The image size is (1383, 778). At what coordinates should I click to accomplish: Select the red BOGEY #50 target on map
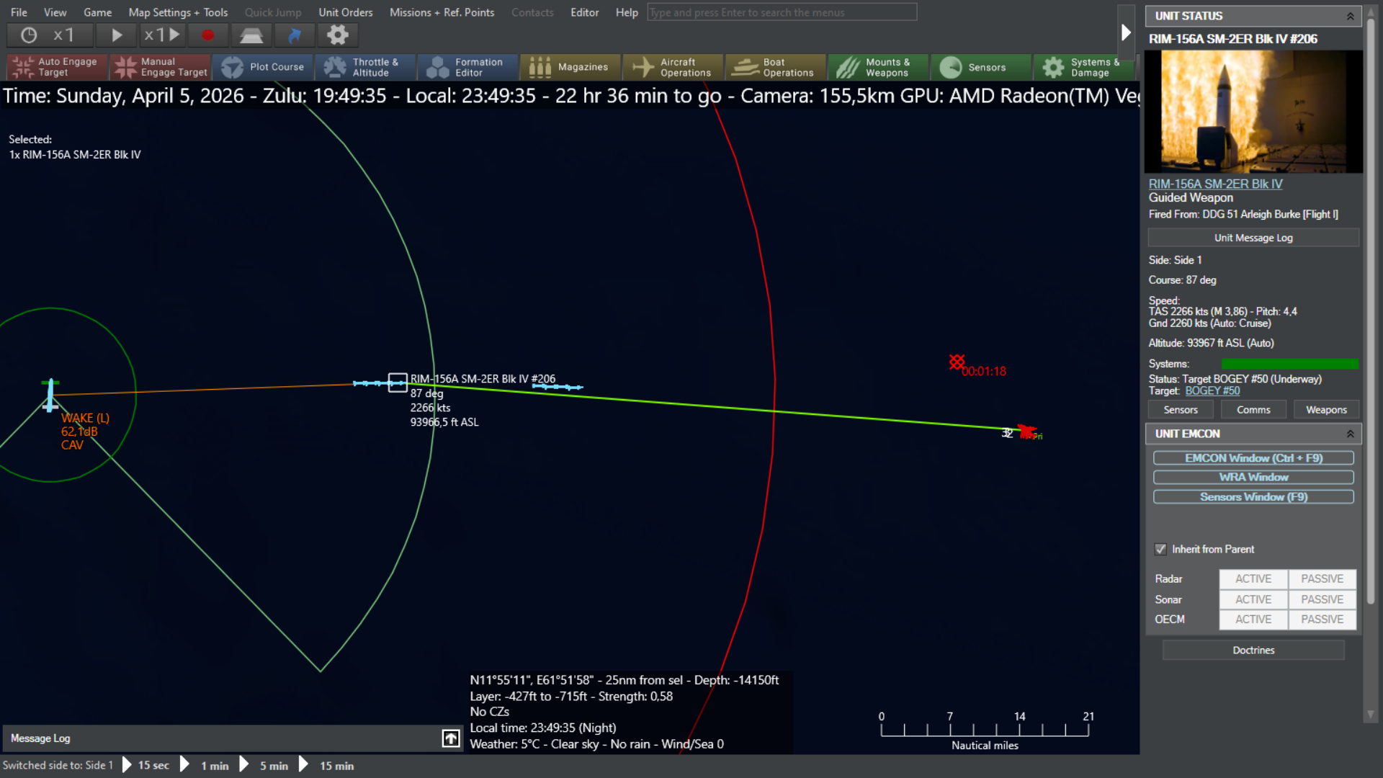pos(1026,432)
